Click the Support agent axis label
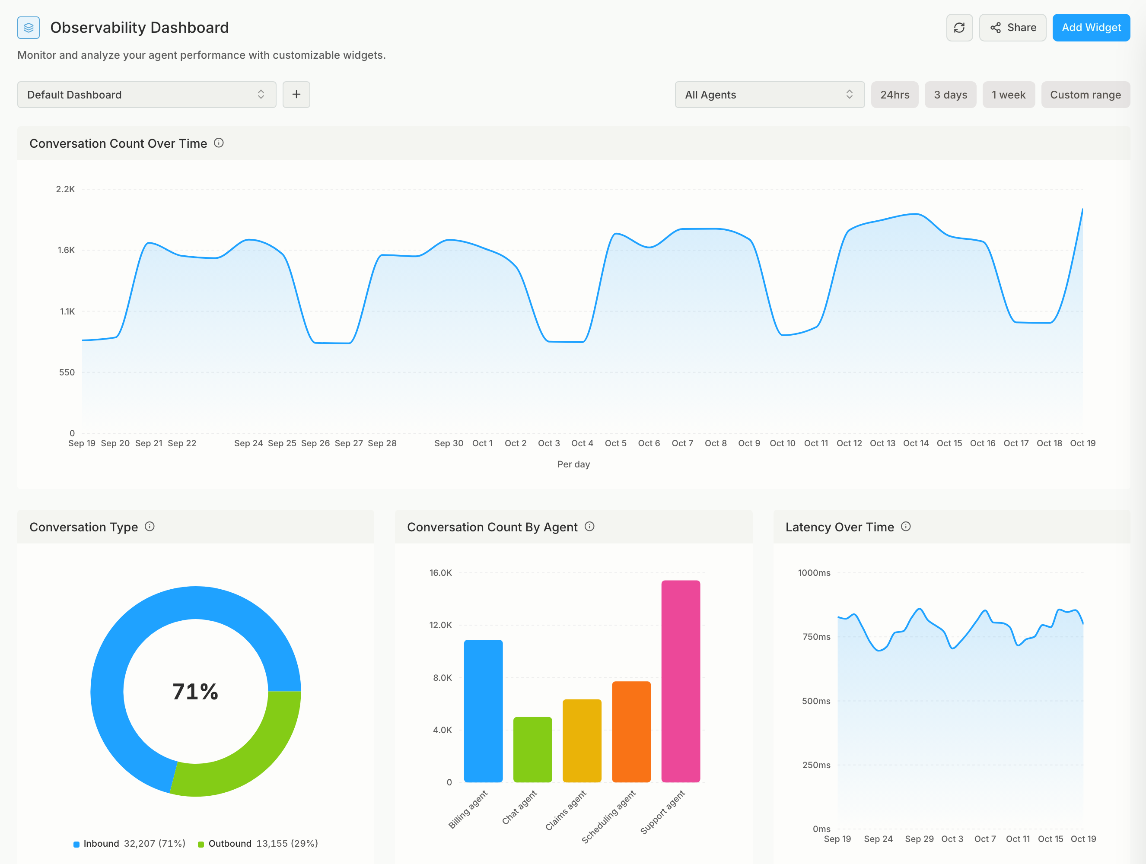The image size is (1146, 864). (662, 812)
